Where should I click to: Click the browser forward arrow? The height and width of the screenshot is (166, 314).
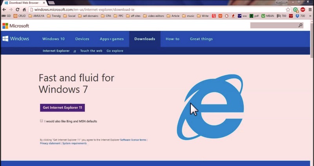click(11, 9)
